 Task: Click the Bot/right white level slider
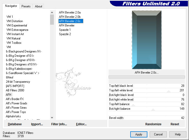pos(147,99)
